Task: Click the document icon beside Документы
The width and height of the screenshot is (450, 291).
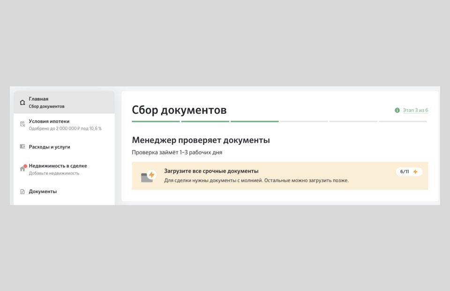Action: 22,192
